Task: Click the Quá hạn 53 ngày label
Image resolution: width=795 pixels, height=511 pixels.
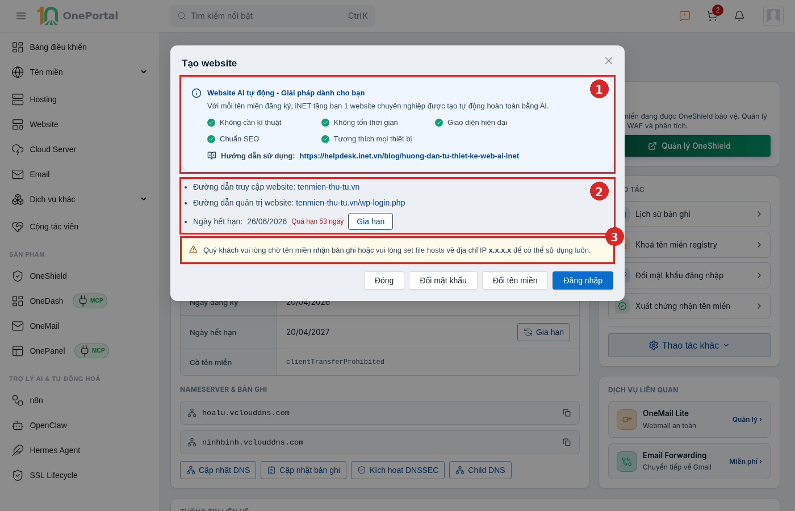Action: pos(317,221)
